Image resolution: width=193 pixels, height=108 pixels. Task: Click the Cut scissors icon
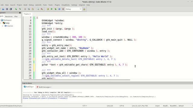pos(25,9)
